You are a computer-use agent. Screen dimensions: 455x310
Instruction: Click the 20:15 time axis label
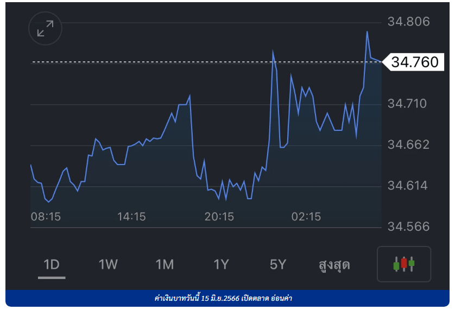click(219, 217)
